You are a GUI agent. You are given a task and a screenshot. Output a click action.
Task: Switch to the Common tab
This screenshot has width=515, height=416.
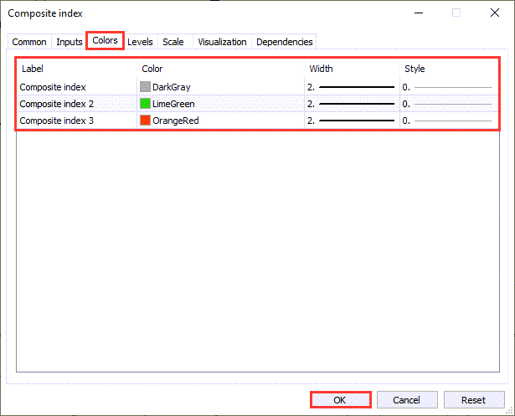coord(29,42)
